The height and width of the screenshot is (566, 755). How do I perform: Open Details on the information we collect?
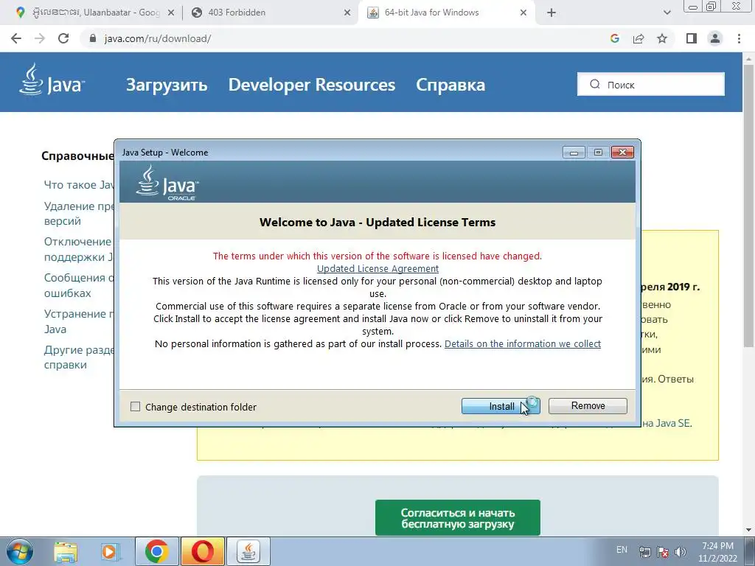(x=523, y=343)
